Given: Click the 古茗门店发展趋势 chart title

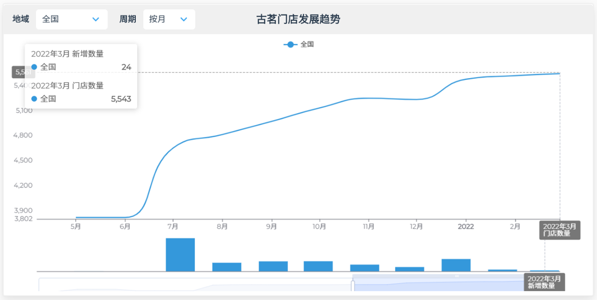Looking at the screenshot, I should (x=298, y=19).
